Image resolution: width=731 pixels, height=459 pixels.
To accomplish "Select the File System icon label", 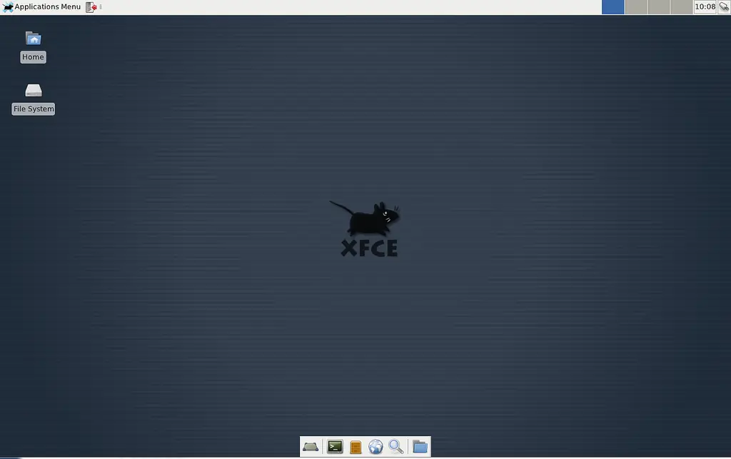I will point(33,109).
